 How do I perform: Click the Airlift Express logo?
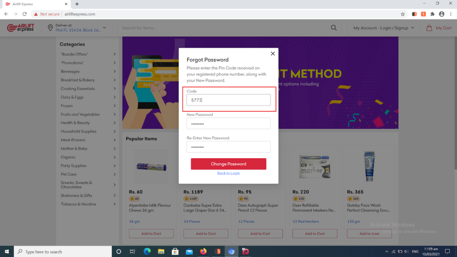pyautogui.click(x=21, y=28)
